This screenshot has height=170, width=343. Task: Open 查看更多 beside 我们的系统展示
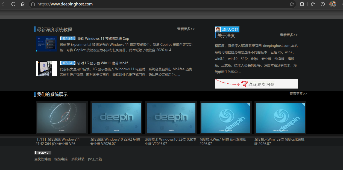click(x=298, y=94)
